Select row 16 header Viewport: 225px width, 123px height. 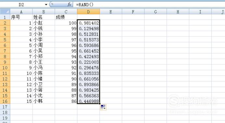[5, 101]
